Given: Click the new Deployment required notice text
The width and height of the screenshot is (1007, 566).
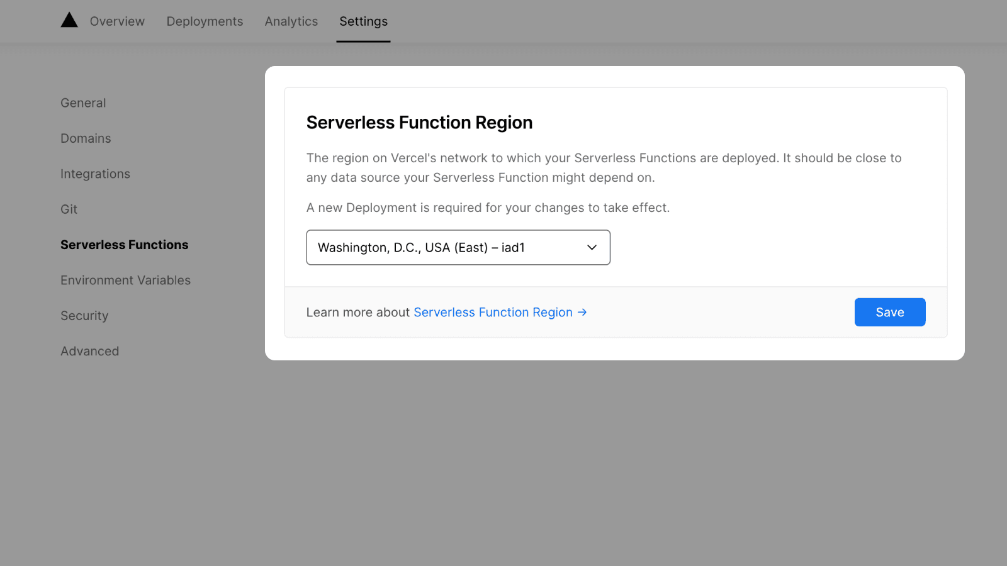Looking at the screenshot, I should coord(488,208).
